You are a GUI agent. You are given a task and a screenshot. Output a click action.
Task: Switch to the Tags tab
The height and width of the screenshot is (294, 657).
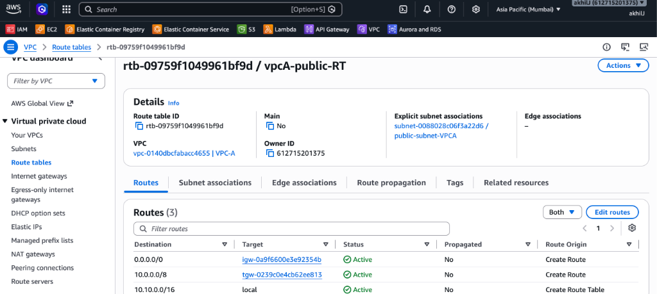click(x=455, y=183)
